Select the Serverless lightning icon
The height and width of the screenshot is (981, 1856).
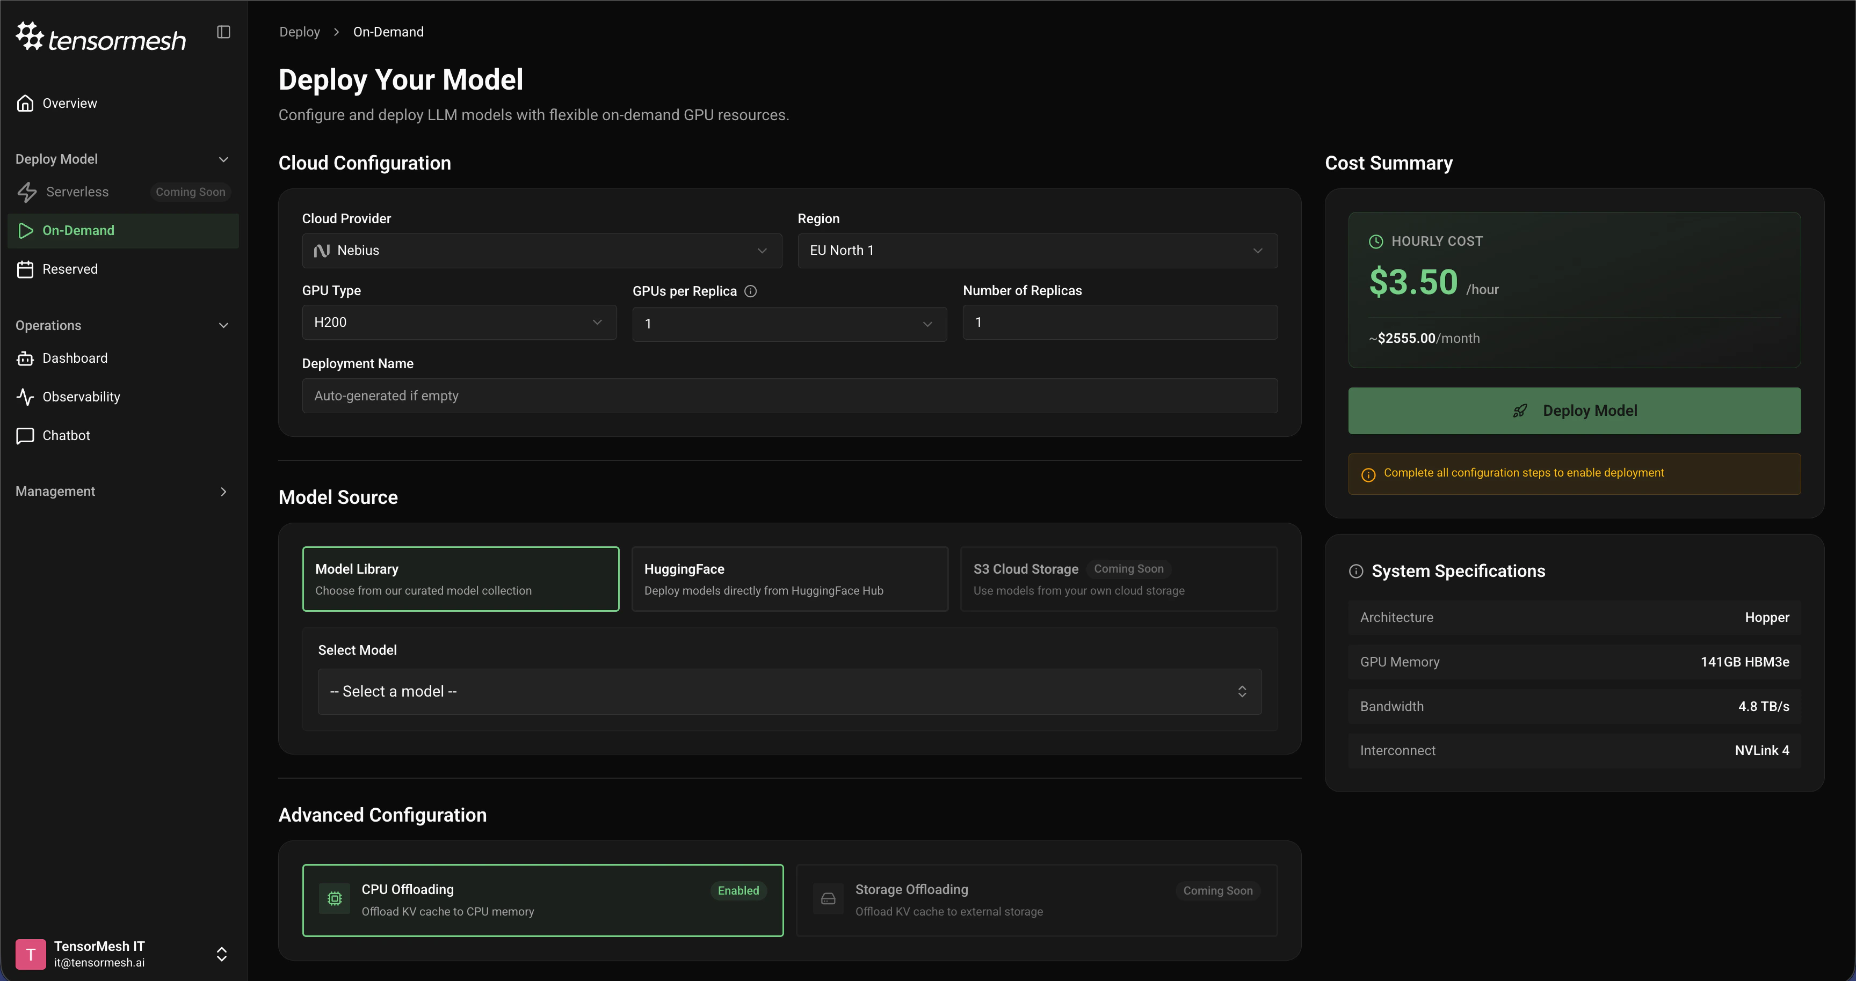(27, 192)
